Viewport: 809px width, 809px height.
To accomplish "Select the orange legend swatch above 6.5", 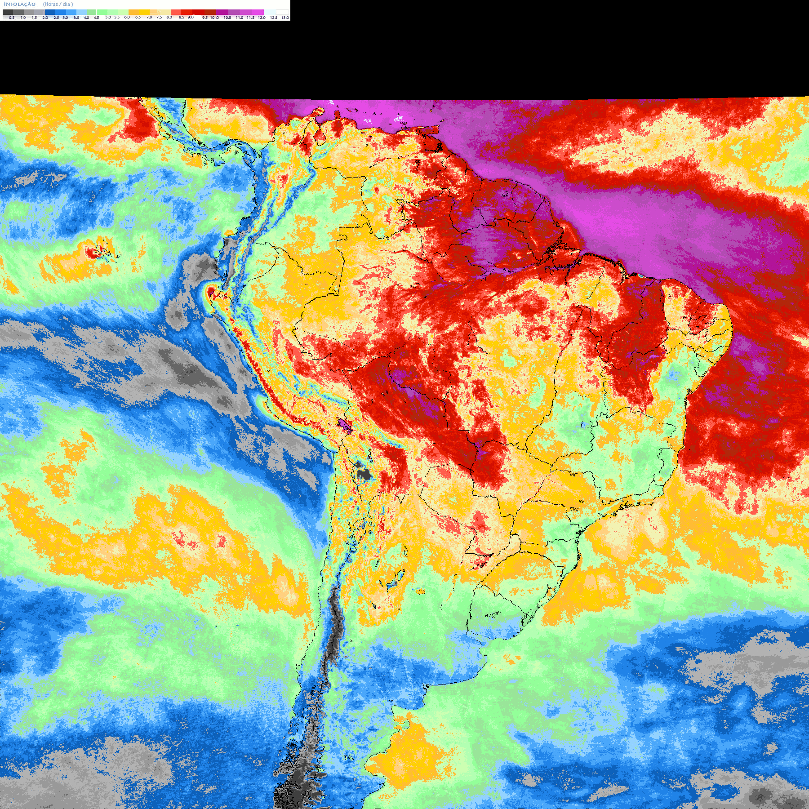I will tap(133, 12).
